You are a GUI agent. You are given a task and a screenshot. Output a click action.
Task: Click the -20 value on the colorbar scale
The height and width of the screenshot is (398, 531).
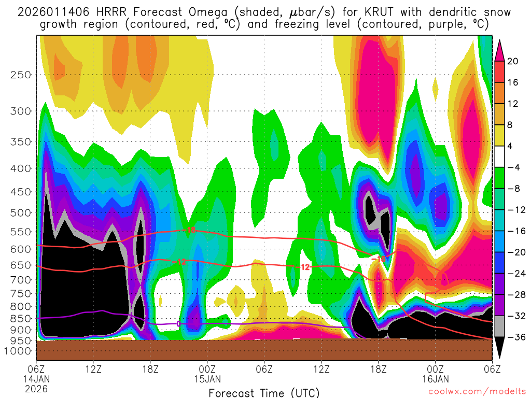516,252
